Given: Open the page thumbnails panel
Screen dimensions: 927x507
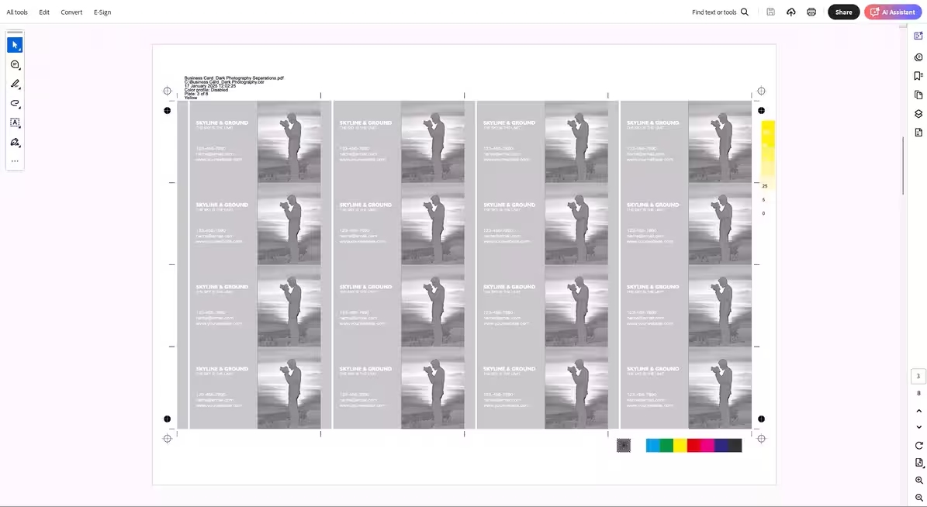Looking at the screenshot, I should point(918,95).
